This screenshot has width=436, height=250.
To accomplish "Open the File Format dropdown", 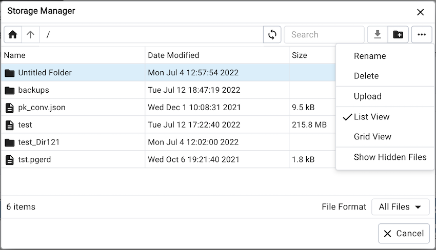I will [400, 207].
